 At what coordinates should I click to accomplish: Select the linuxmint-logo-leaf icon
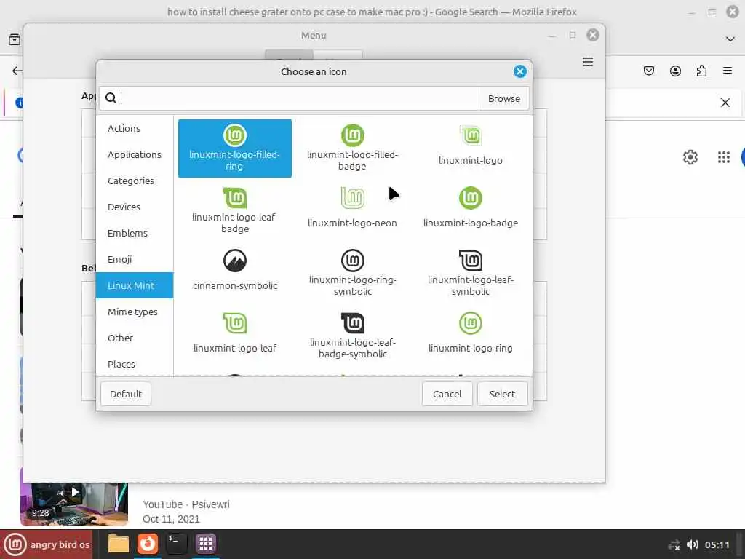[235, 336]
